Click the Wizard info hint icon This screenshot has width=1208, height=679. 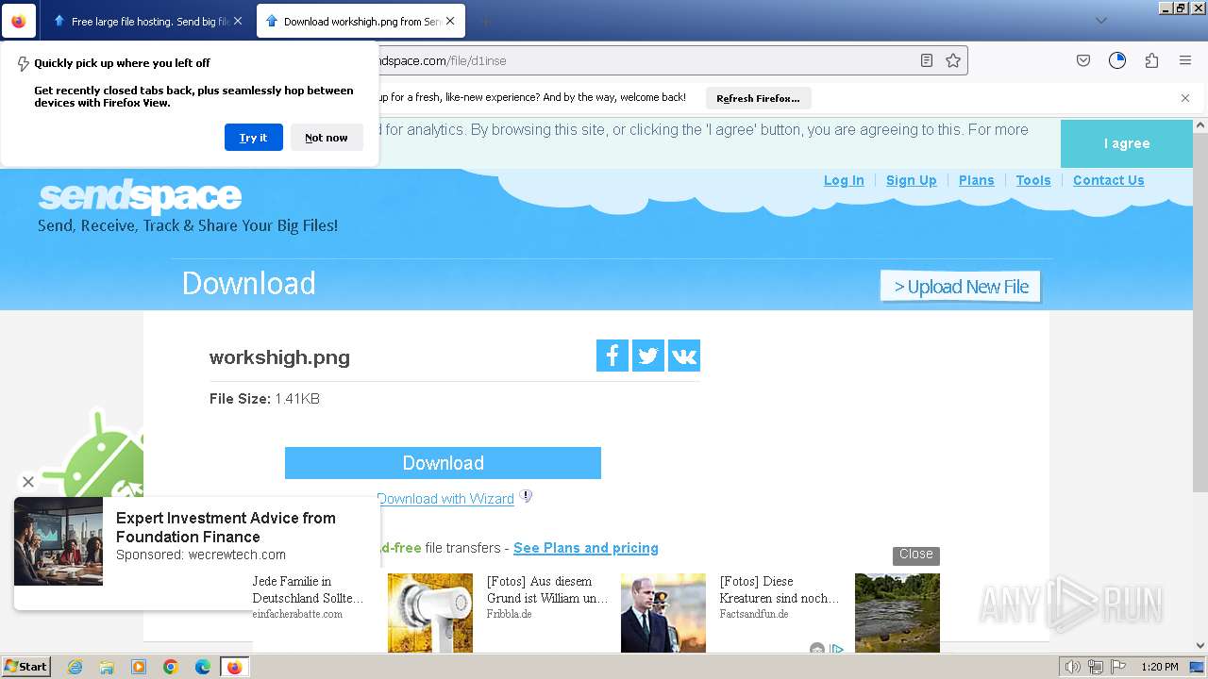[x=527, y=496]
